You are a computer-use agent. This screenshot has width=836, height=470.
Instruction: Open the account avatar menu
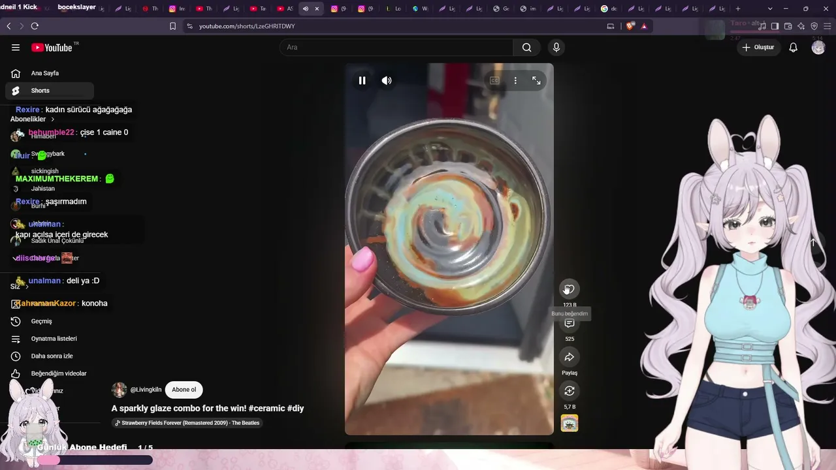click(x=818, y=47)
